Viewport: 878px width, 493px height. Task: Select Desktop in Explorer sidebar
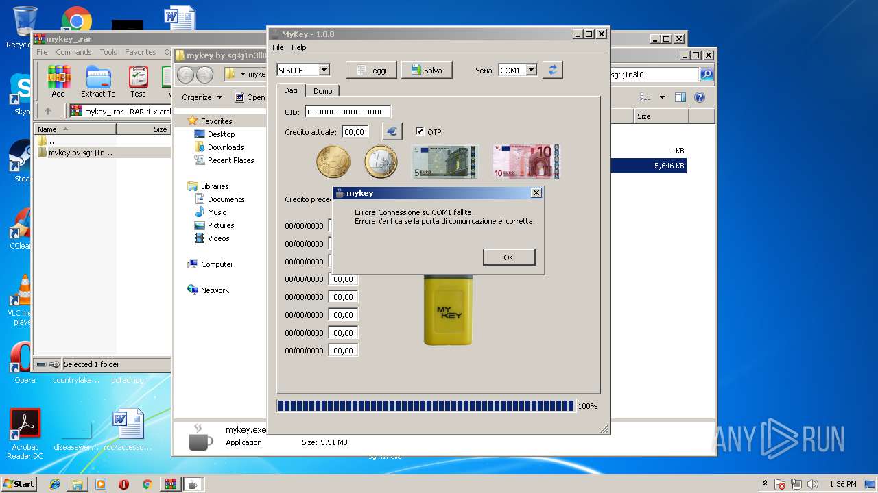221,134
